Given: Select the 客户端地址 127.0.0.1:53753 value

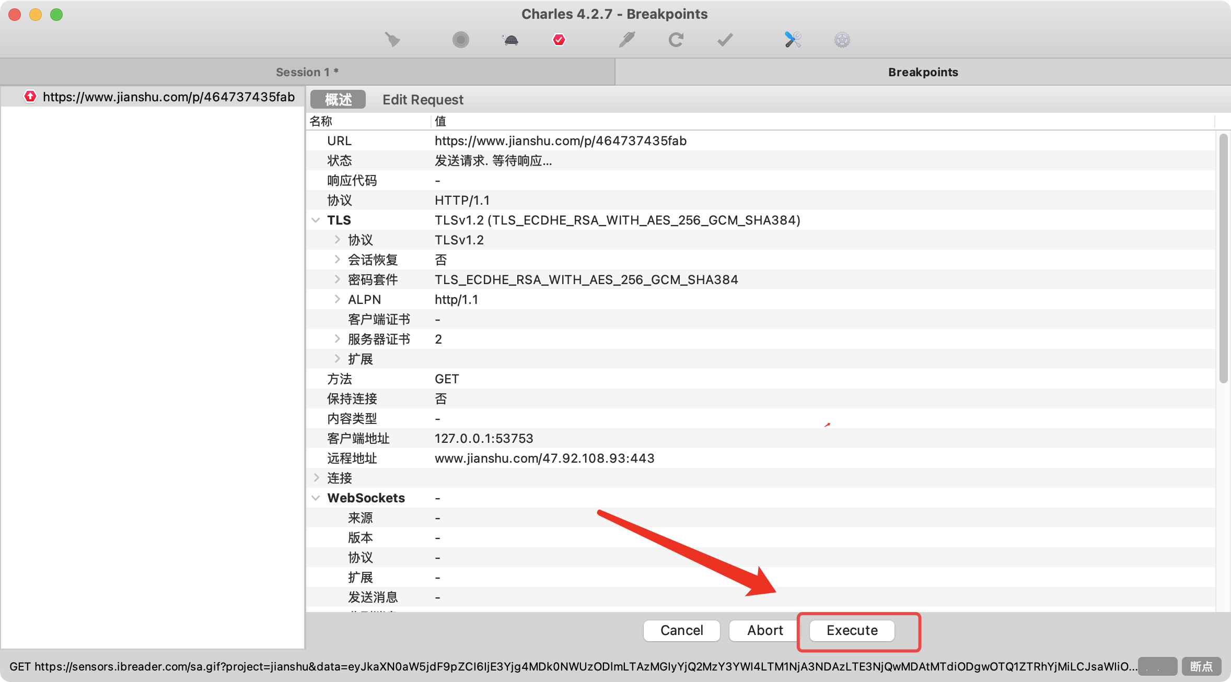Looking at the screenshot, I should (x=484, y=439).
